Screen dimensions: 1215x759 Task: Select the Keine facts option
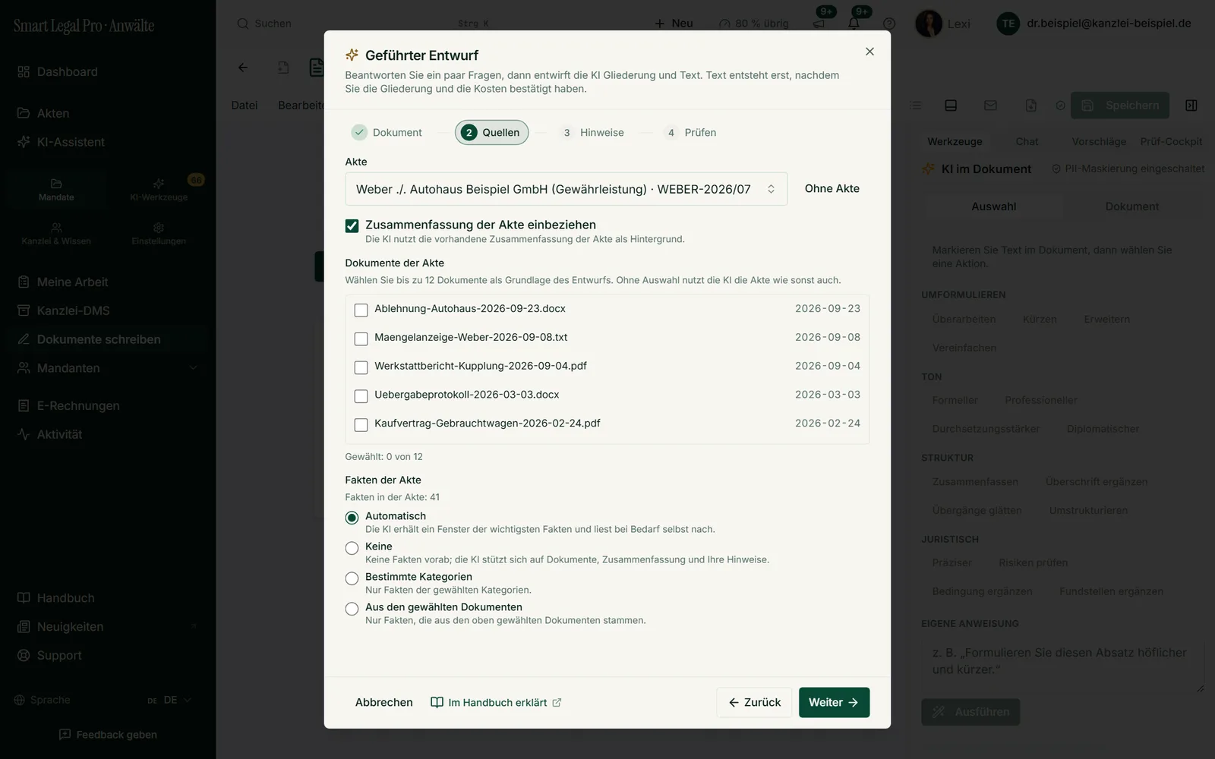pos(352,548)
